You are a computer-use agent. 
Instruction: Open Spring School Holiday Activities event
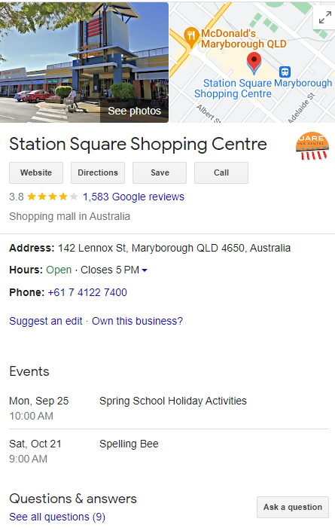(x=173, y=401)
